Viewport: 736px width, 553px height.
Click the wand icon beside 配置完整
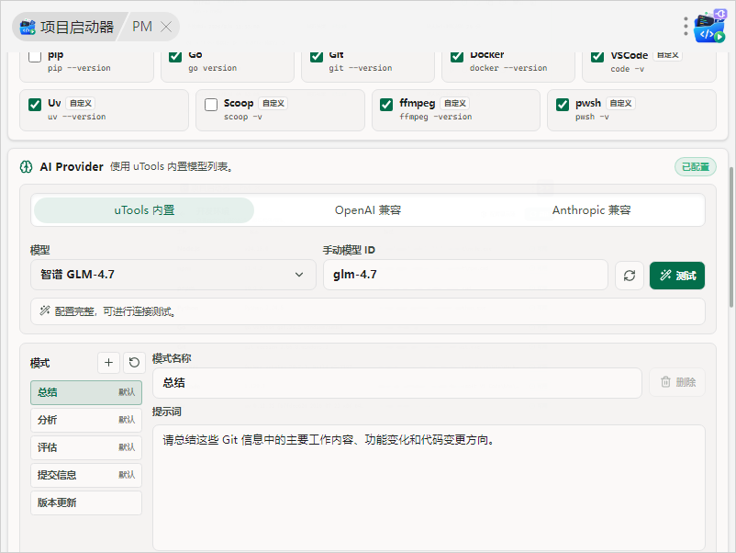pyautogui.click(x=45, y=310)
